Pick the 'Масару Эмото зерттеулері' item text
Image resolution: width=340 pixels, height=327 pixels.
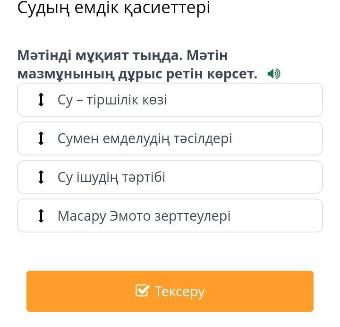[x=144, y=216]
